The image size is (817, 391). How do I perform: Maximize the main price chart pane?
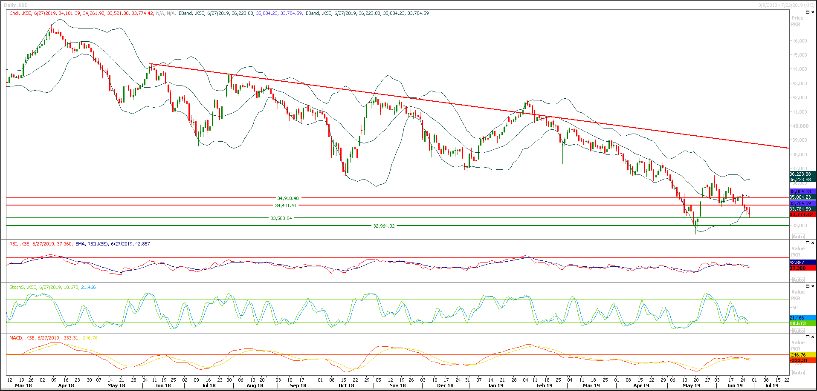(x=808, y=12)
